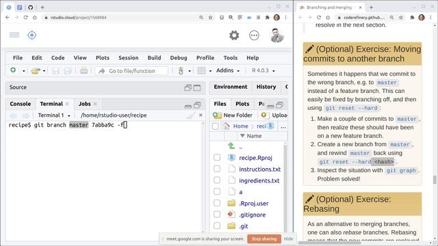Bookmark the rstudio.cloud page with star
Screen dimensions: 438x246
(210, 18)
